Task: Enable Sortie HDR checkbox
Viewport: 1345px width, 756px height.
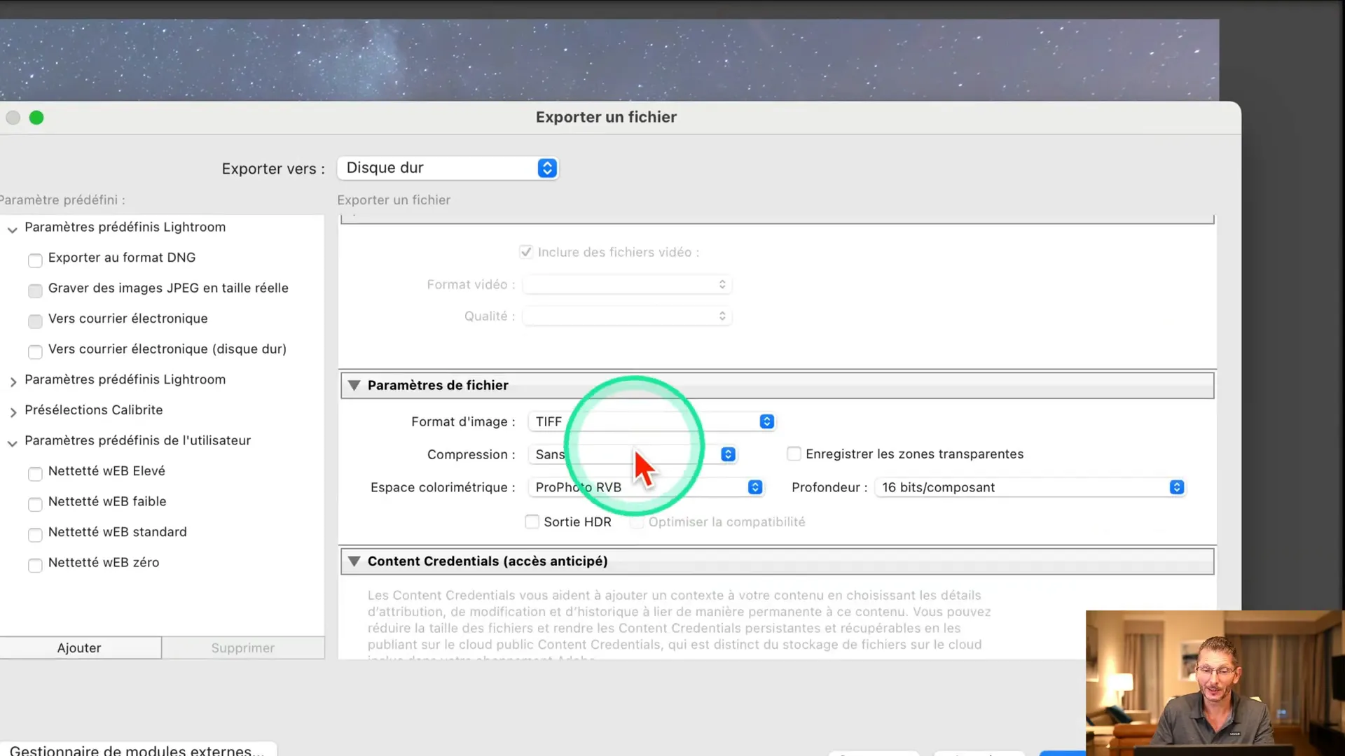Action: [x=532, y=521]
